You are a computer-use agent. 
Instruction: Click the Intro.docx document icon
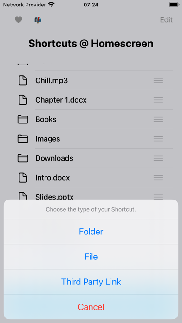23,178
